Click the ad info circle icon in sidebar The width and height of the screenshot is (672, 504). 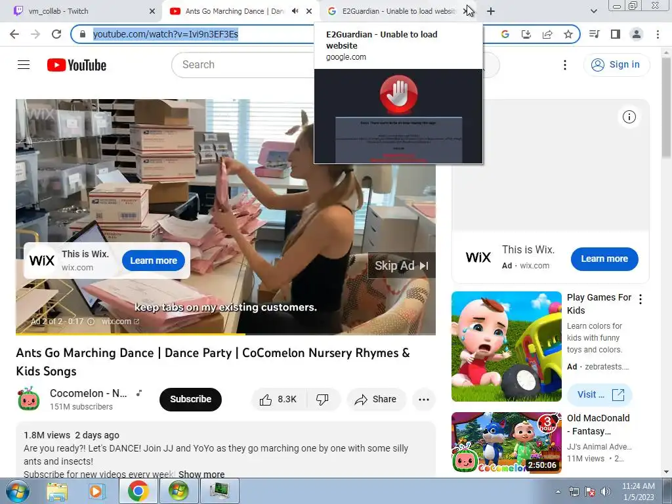pos(629,117)
